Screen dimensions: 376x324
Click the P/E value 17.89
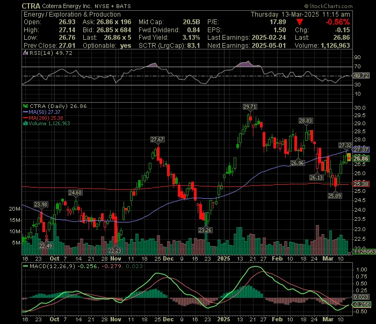278,22
